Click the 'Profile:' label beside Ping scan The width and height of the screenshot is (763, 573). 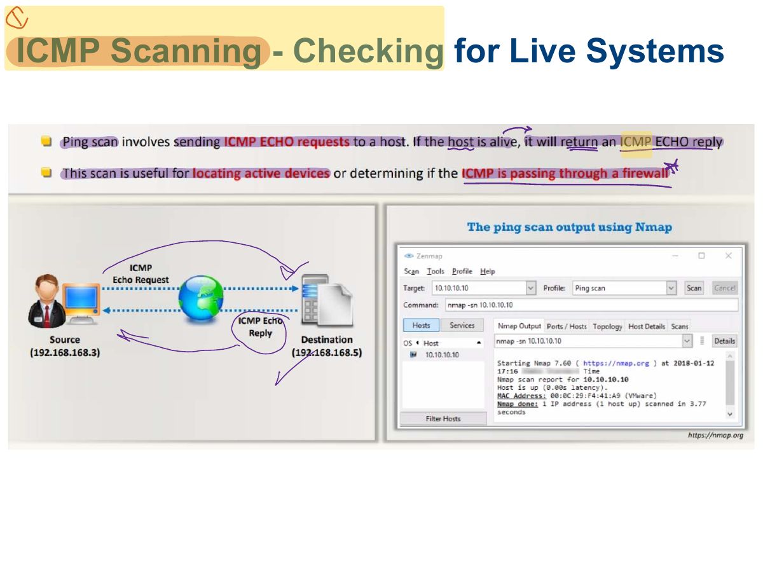[554, 288]
